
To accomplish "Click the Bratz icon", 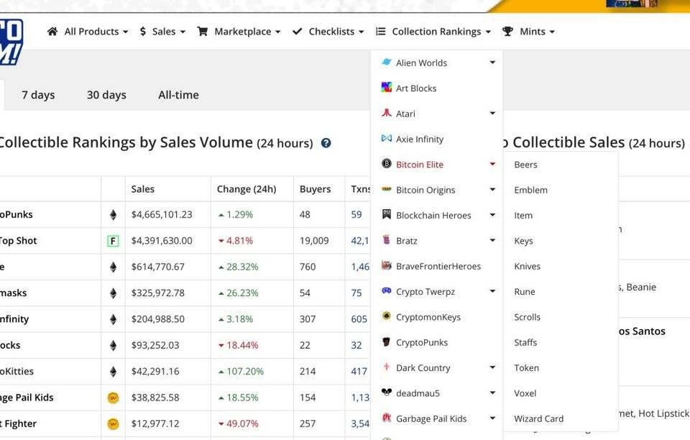I will [x=387, y=240].
